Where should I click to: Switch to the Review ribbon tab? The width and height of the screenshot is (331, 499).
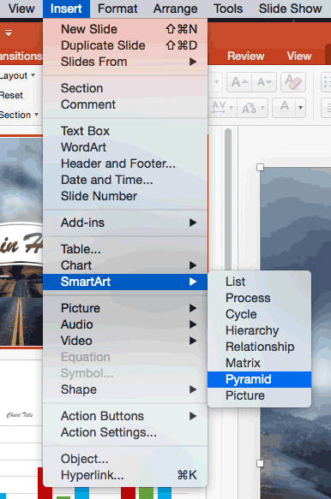click(245, 56)
